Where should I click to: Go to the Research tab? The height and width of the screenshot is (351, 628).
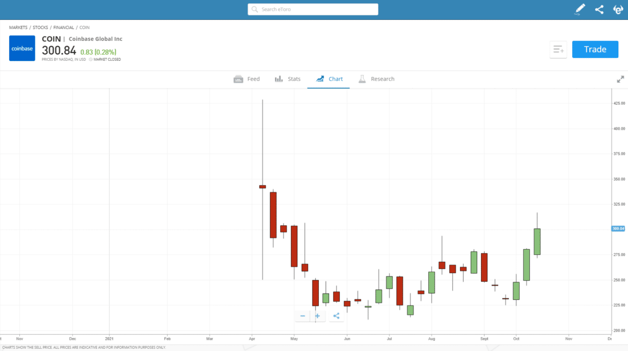click(x=376, y=79)
